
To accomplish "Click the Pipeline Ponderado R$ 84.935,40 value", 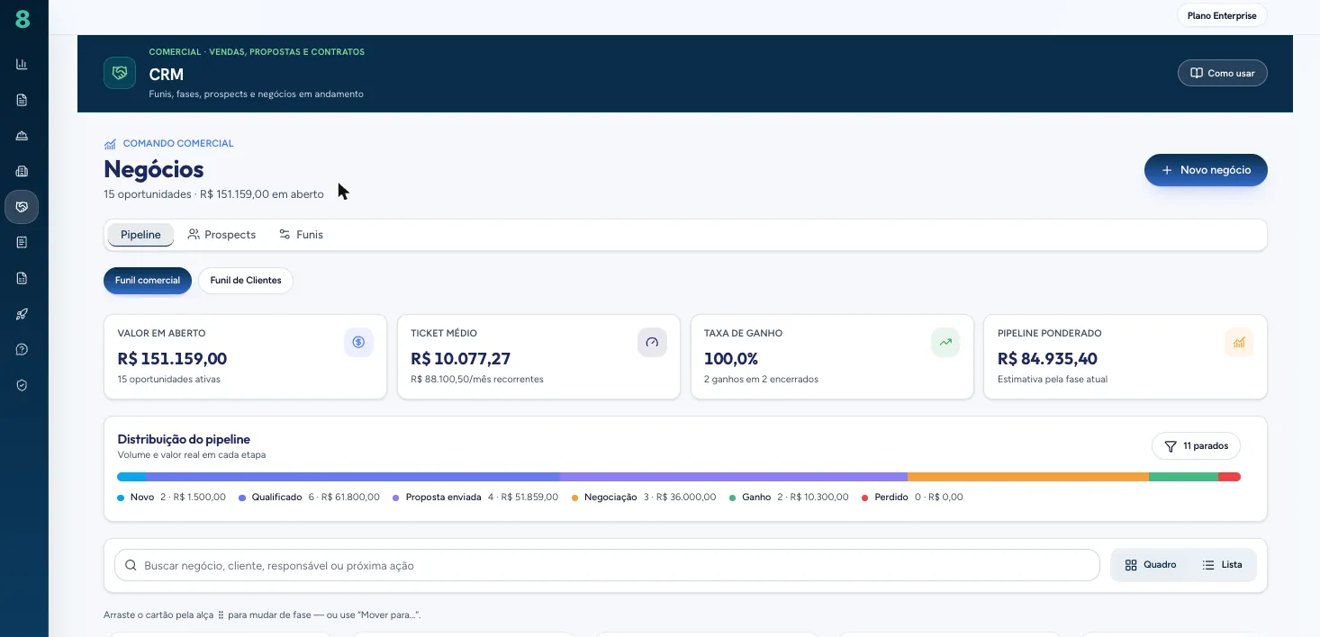I will 1047,359.
